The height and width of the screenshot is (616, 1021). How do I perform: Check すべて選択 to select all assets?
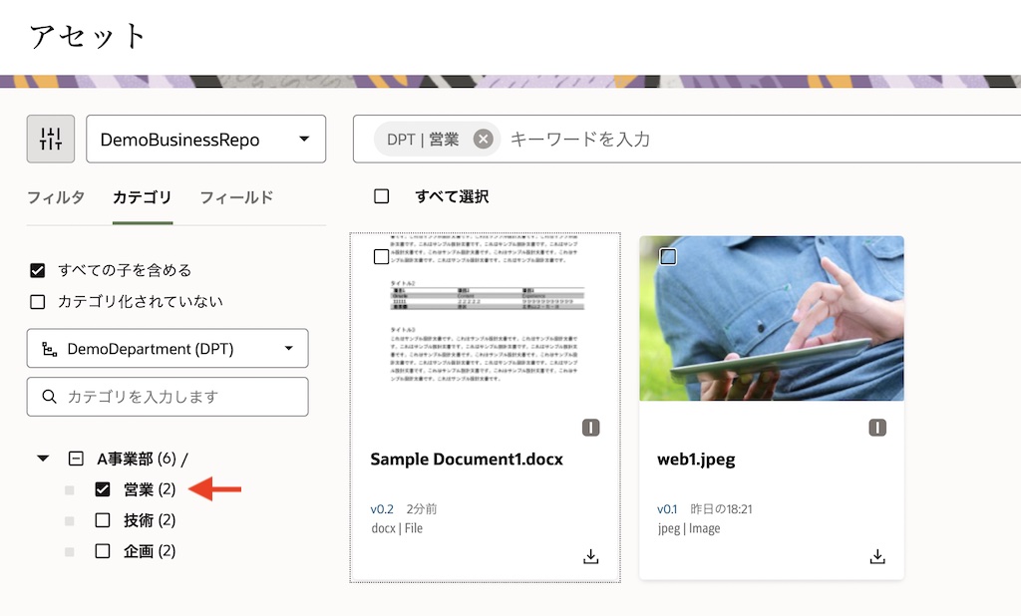[382, 196]
